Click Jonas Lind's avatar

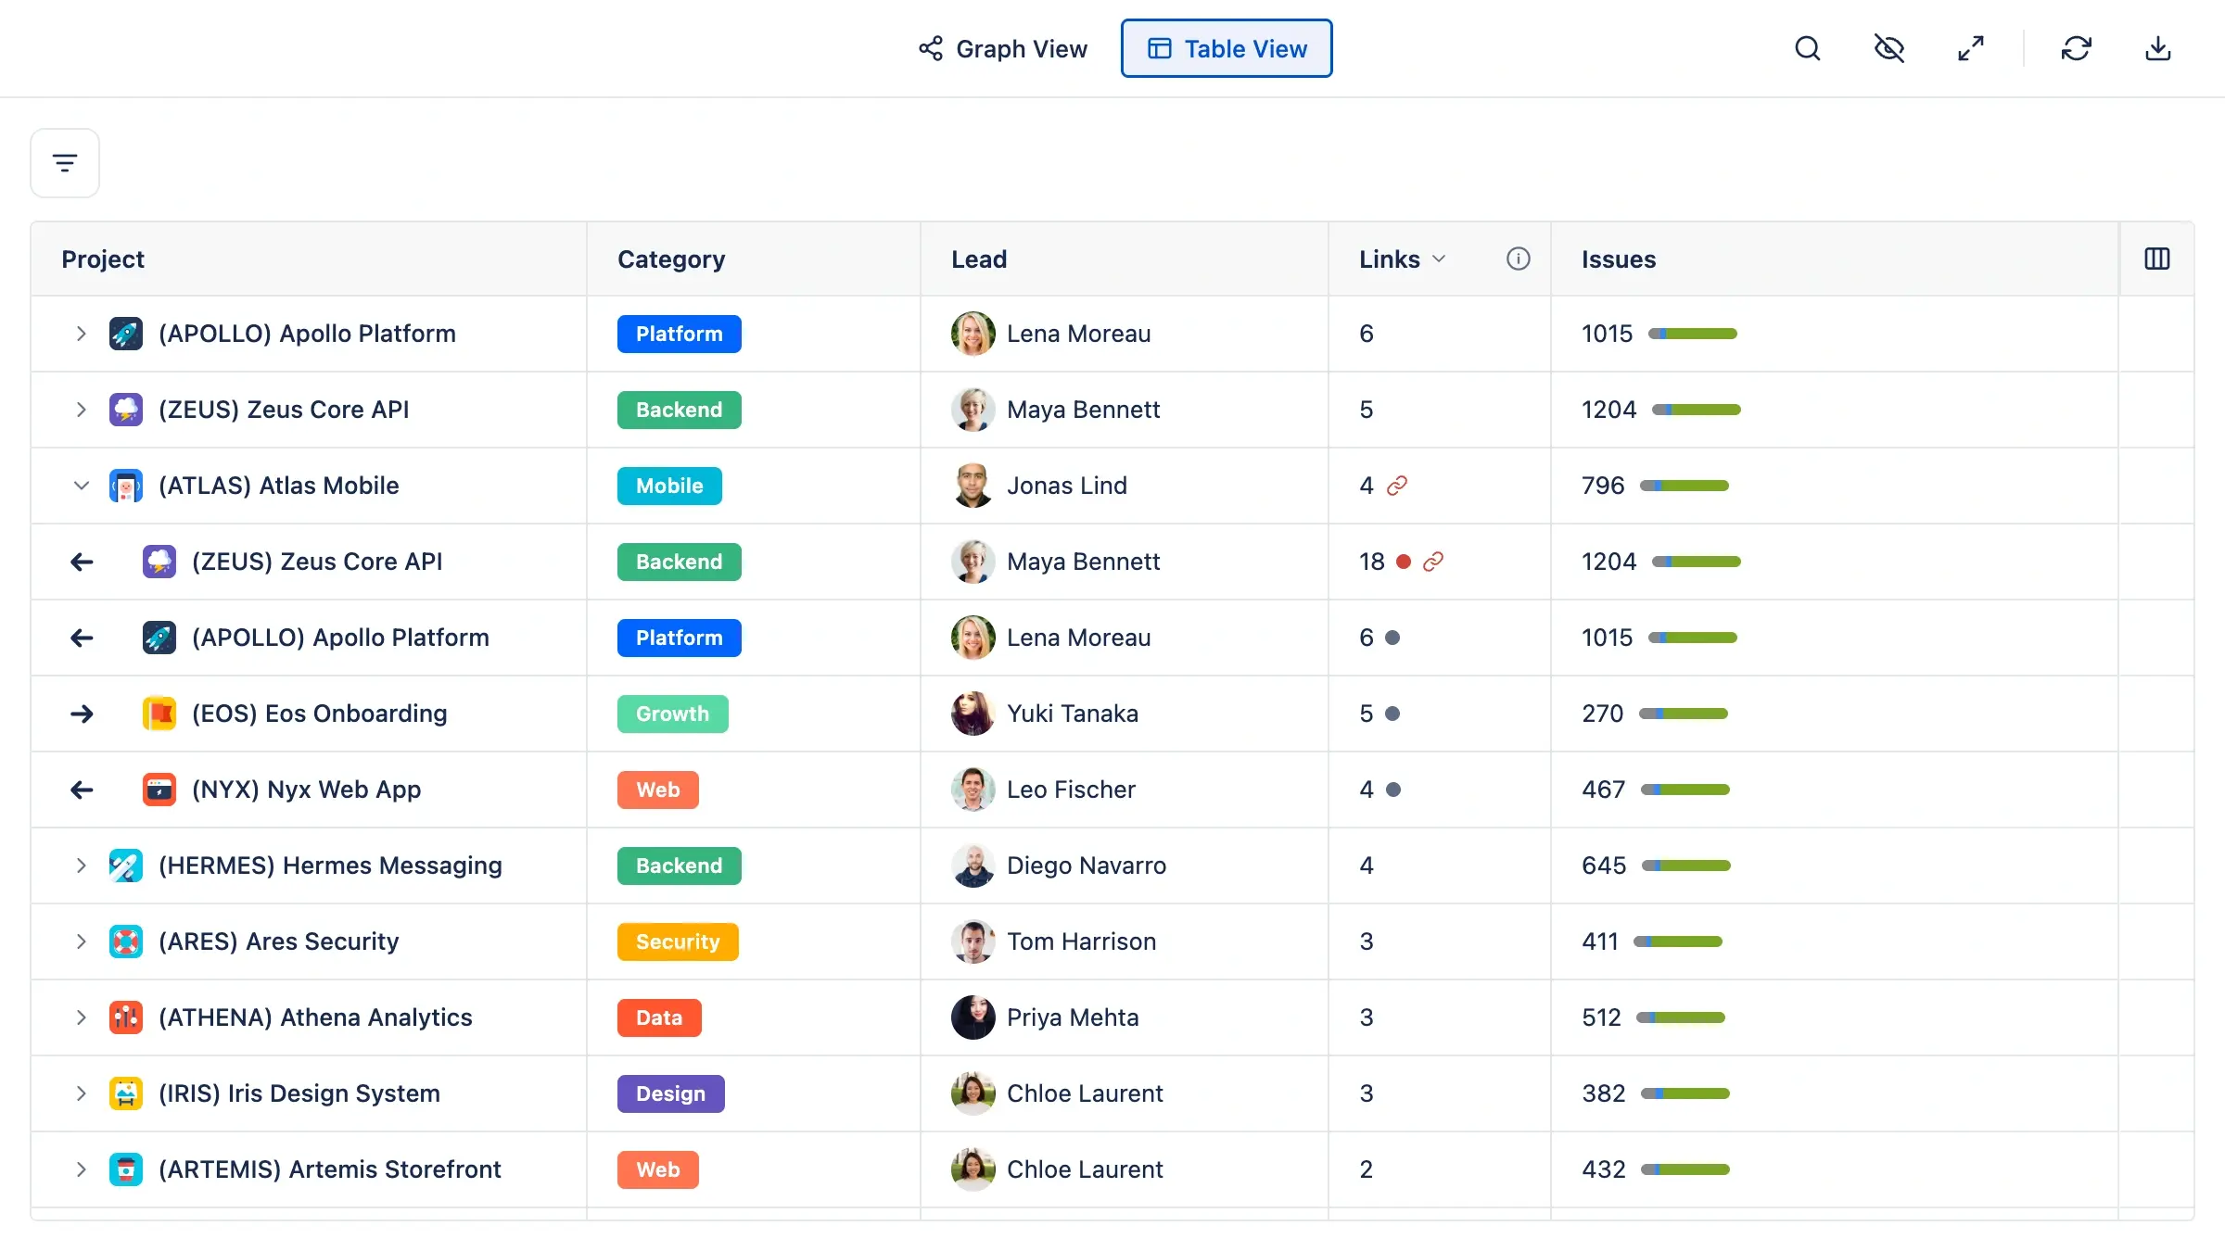(x=973, y=486)
